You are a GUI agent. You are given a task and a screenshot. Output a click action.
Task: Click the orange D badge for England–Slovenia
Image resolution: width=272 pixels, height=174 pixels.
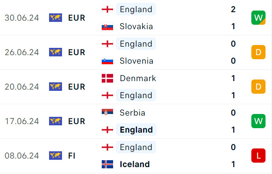point(258,52)
